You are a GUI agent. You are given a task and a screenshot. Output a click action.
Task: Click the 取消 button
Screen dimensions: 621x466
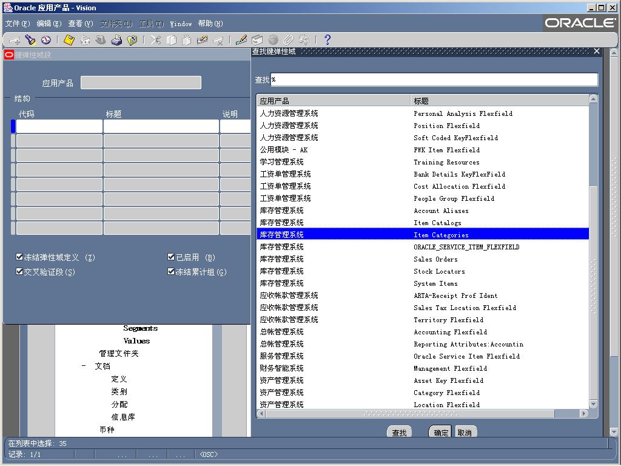click(465, 432)
